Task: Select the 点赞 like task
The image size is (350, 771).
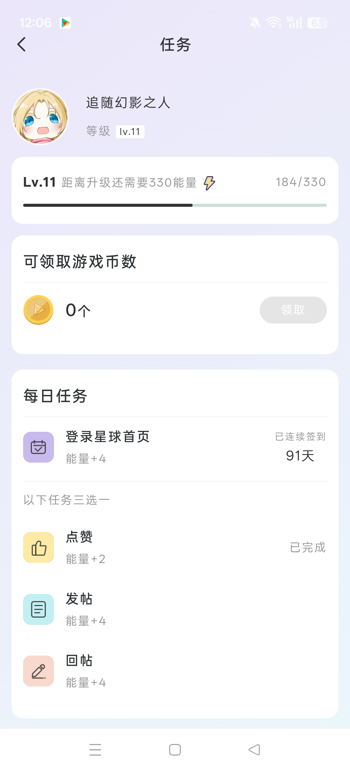Action: point(79,537)
